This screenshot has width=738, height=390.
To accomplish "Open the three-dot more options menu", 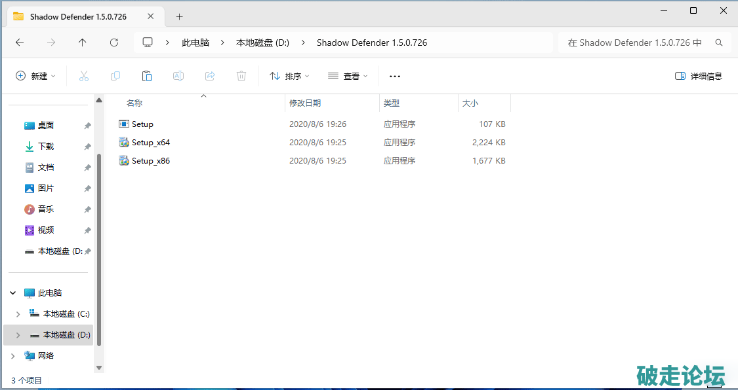I will tap(395, 76).
